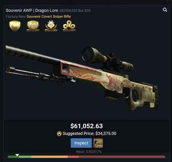Click the item ID and Bot 830 text

75,11
